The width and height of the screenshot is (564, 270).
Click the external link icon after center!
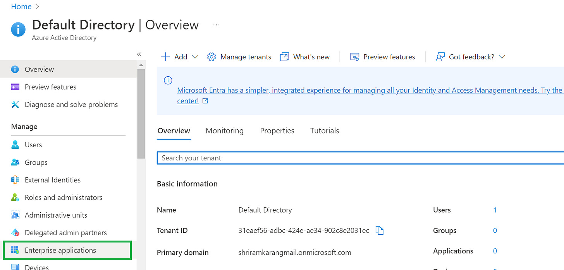[x=205, y=101]
